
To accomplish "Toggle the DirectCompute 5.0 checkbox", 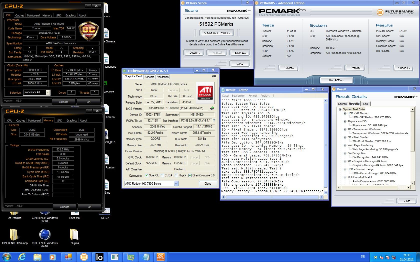I will click(190, 175).
